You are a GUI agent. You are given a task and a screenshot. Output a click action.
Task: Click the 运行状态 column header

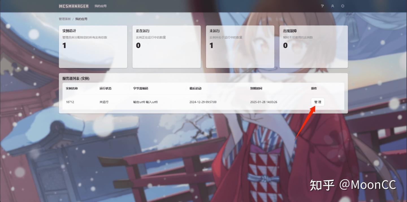[x=106, y=88]
